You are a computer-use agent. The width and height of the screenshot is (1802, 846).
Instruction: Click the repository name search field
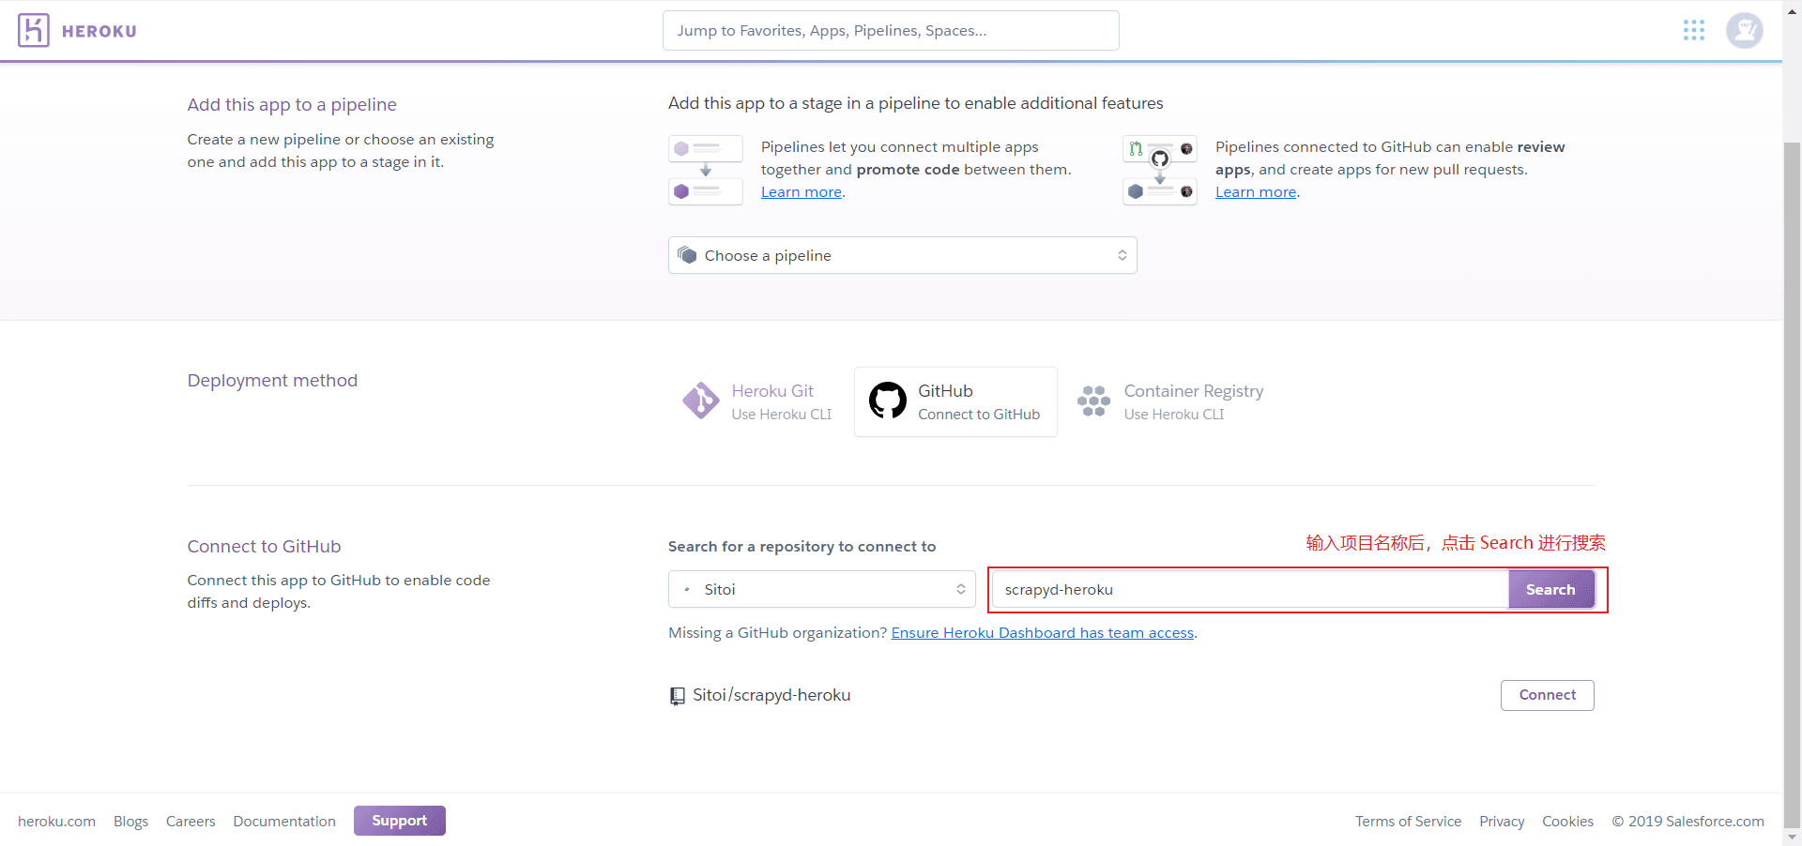click(1250, 590)
